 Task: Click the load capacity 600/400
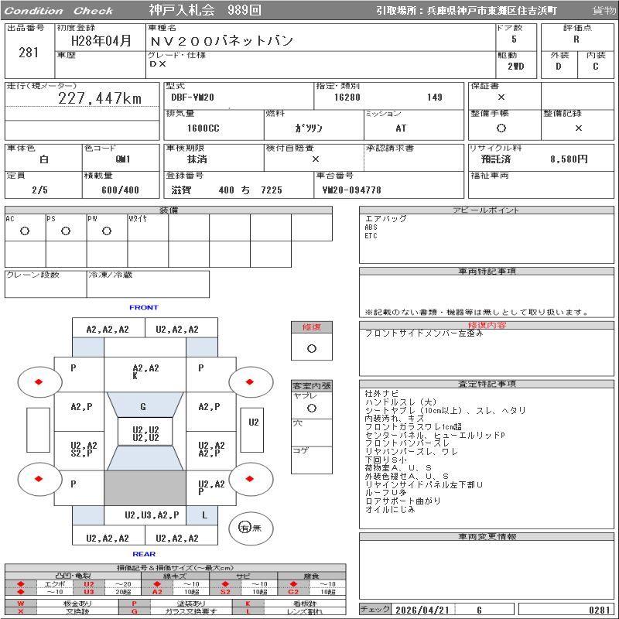point(120,190)
